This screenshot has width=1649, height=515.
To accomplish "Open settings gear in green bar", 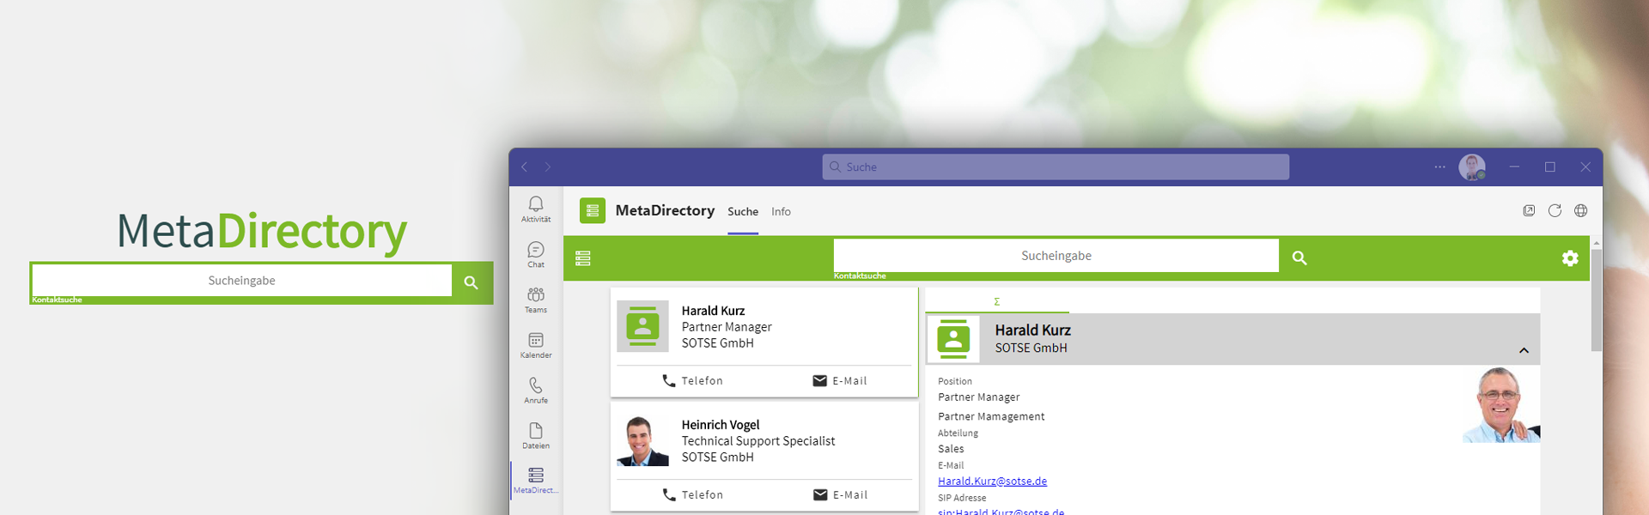I will [1570, 258].
